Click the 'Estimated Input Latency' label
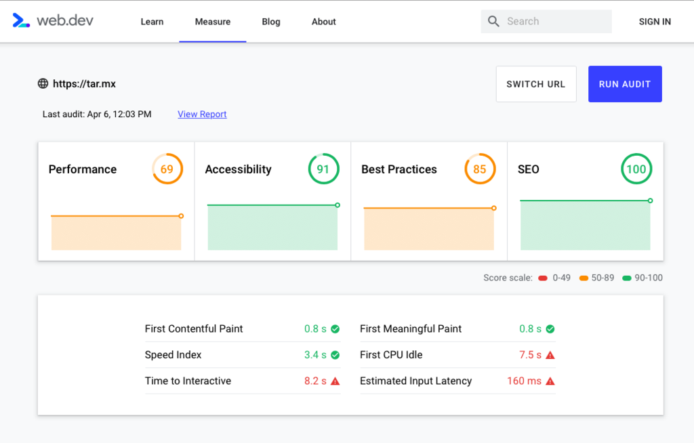Screen dimensions: 694x443 pyautogui.click(x=416, y=381)
